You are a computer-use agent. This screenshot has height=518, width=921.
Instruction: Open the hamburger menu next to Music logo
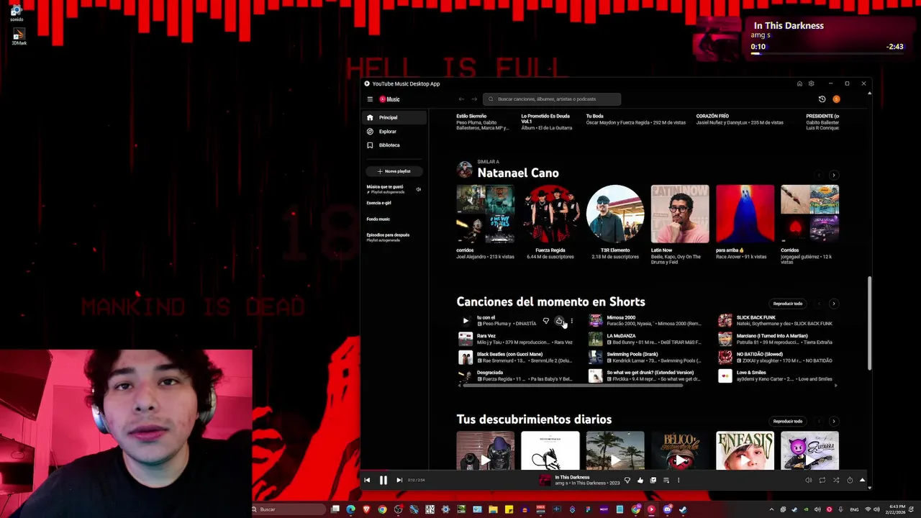pos(370,99)
